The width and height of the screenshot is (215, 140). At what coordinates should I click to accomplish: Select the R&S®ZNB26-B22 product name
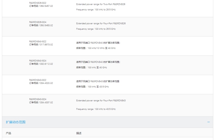38,3
